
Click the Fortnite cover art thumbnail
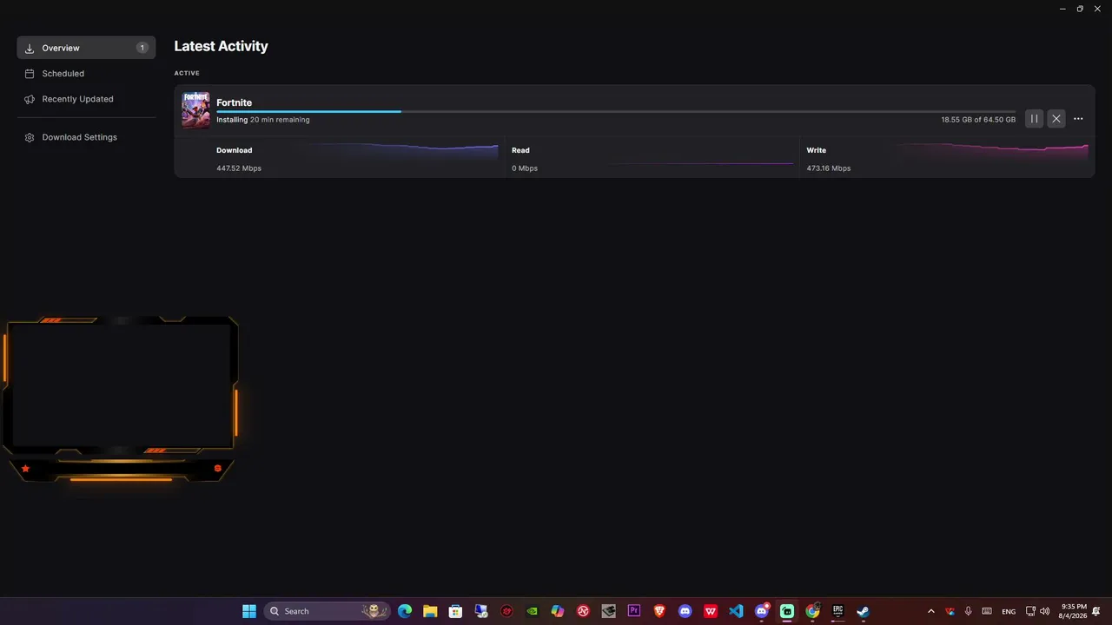point(195,110)
